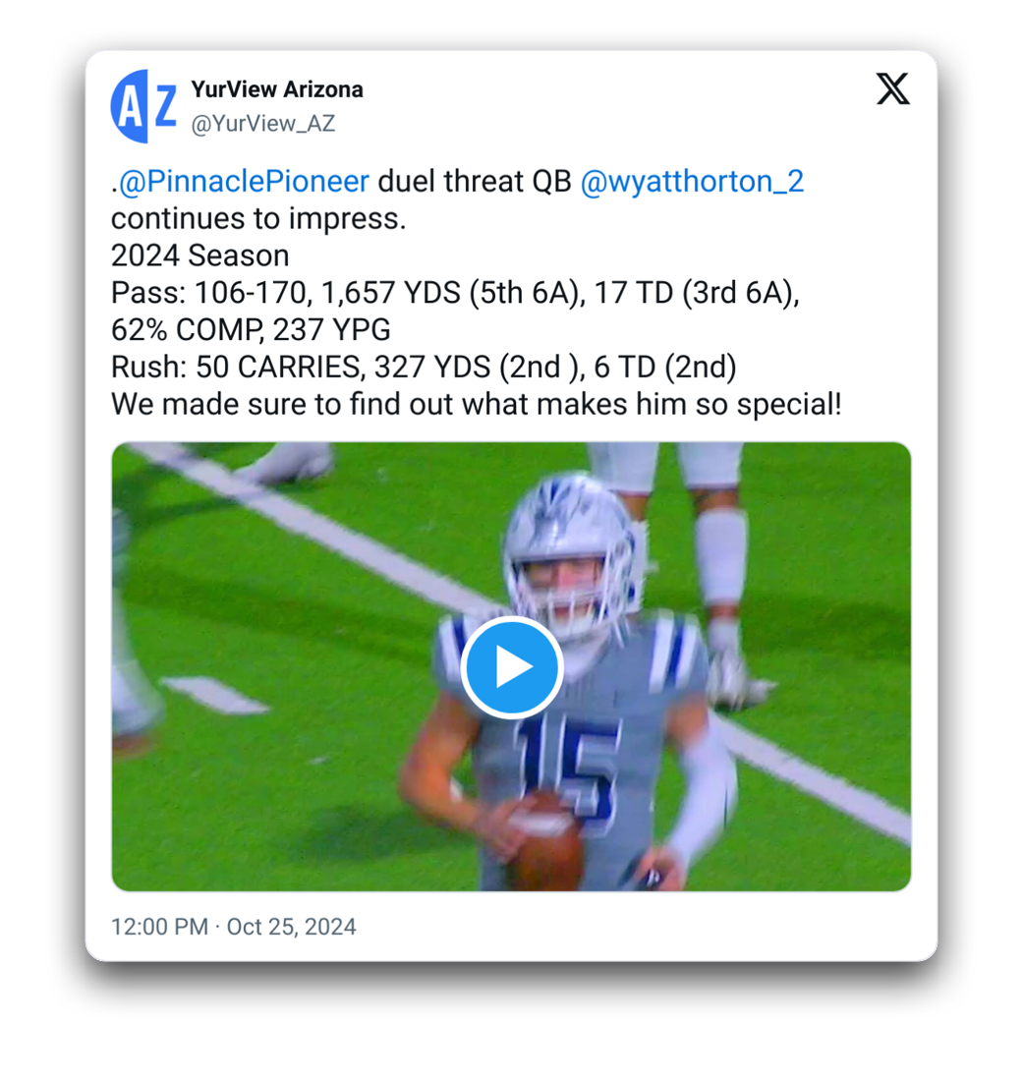Click the "duel threat QB" phrase
Viewport: 1023px width, 1082px height.
pyautogui.click(x=475, y=182)
